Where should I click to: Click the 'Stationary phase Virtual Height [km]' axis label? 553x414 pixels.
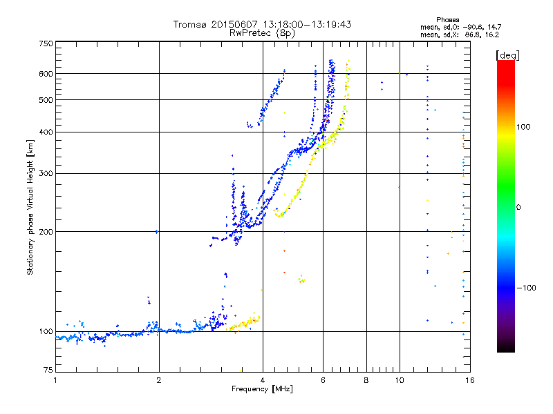(x=30, y=207)
